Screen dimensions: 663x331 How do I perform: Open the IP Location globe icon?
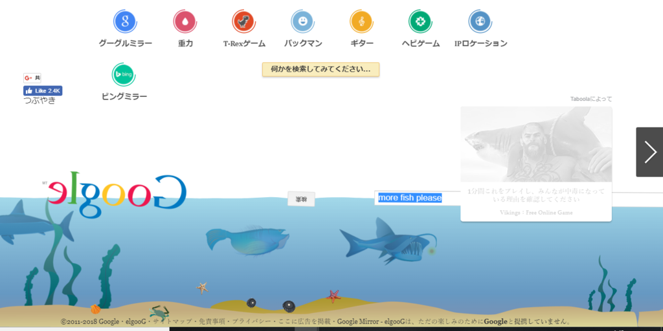480,21
